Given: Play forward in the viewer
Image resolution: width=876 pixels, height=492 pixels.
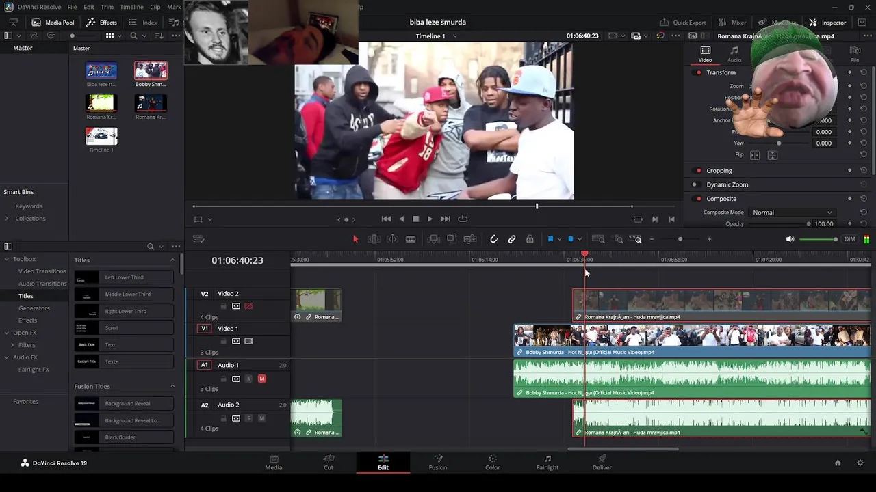Looking at the screenshot, I should click(430, 219).
